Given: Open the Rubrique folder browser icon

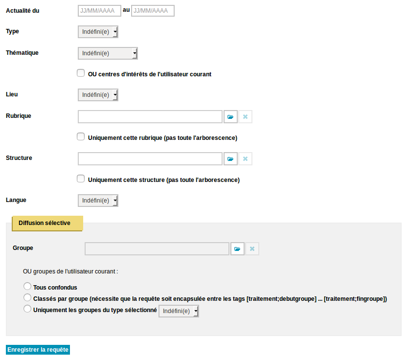Looking at the screenshot, I should pos(230,117).
